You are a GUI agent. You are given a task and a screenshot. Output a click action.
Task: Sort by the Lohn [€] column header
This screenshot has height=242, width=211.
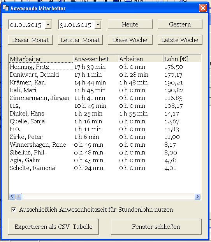(182, 59)
